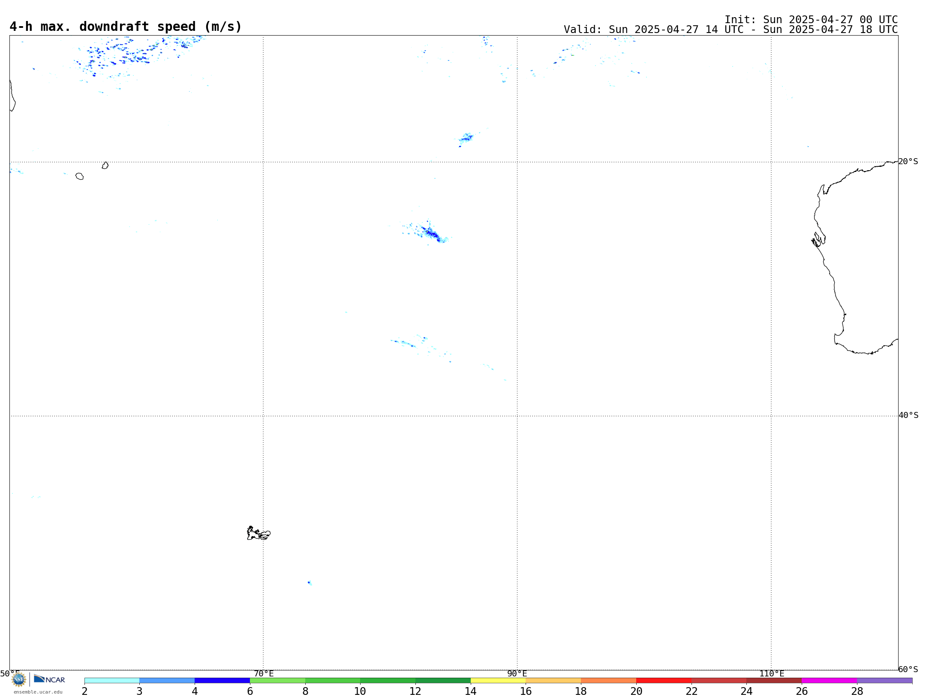Click the light green 6-8 m/s swatch
The width and height of the screenshot is (926, 697).
(277, 681)
